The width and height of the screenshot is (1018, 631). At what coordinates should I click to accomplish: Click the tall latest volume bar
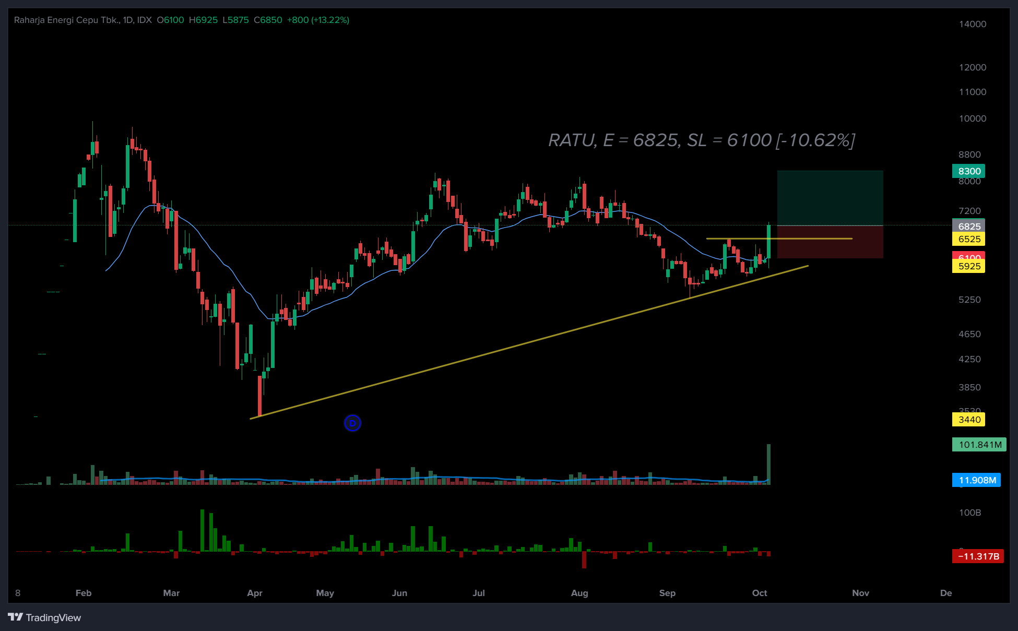(768, 465)
